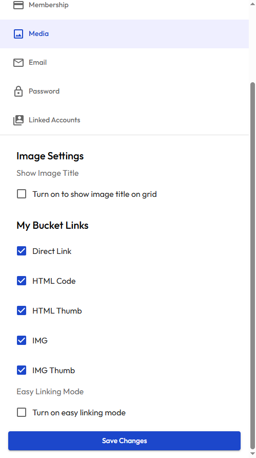Click the Image Settings heading
Viewport: 256px width, 458px height.
50,156
